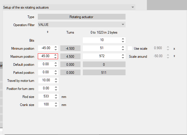Click the Rotating actuator Type field
Image resolution: width=187 pixels, height=135 pixels.
(81, 17)
